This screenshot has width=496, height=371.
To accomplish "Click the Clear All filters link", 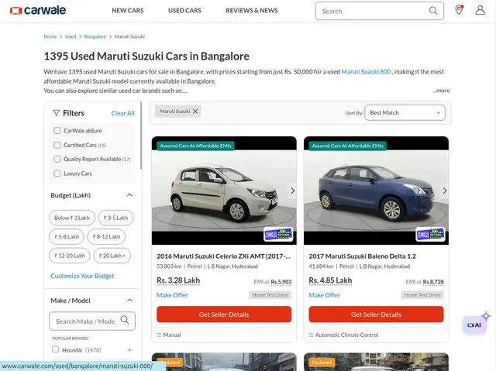I will 122,113.
